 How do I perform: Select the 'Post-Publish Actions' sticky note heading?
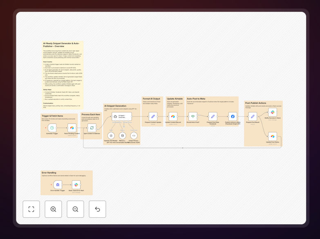pyautogui.click(x=256, y=103)
